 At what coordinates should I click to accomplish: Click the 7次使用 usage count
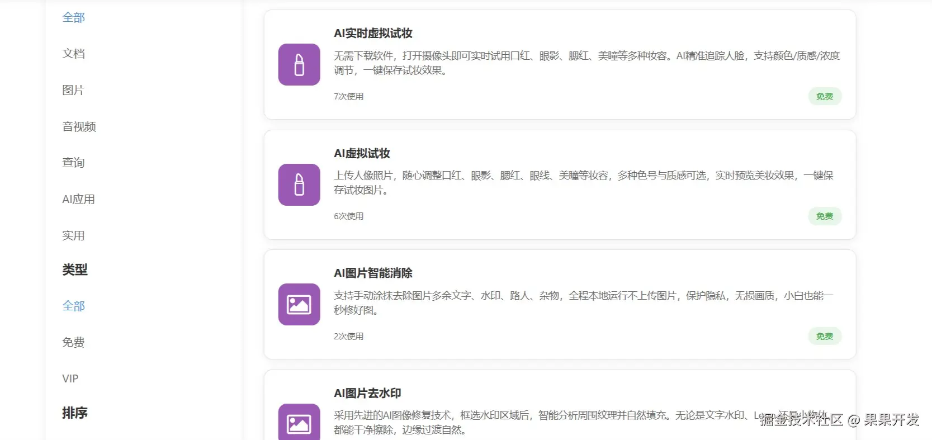tap(348, 96)
